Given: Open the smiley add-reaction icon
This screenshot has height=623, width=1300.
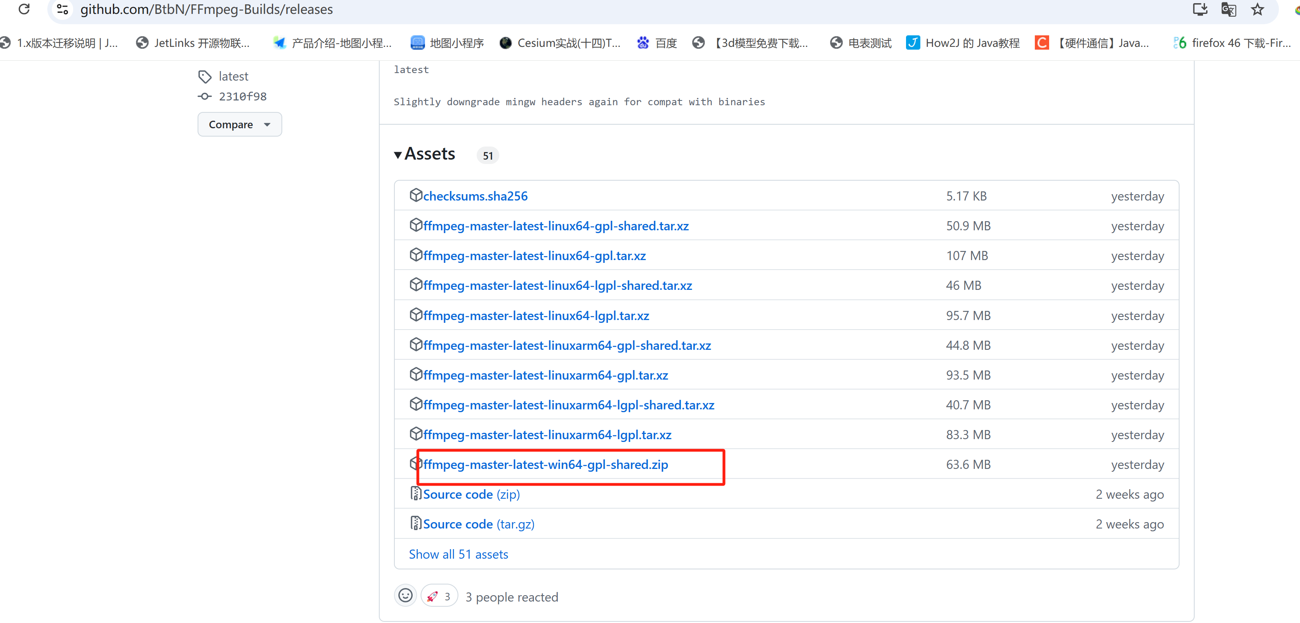Looking at the screenshot, I should coord(405,596).
